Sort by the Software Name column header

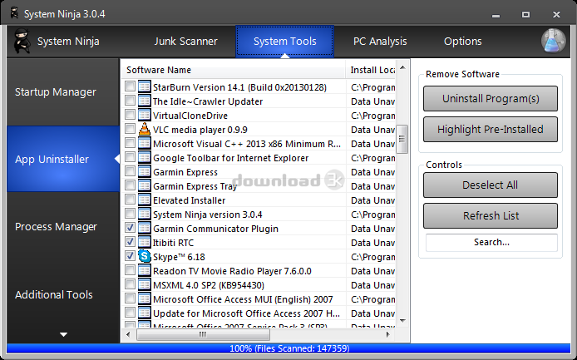click(234, 70)
